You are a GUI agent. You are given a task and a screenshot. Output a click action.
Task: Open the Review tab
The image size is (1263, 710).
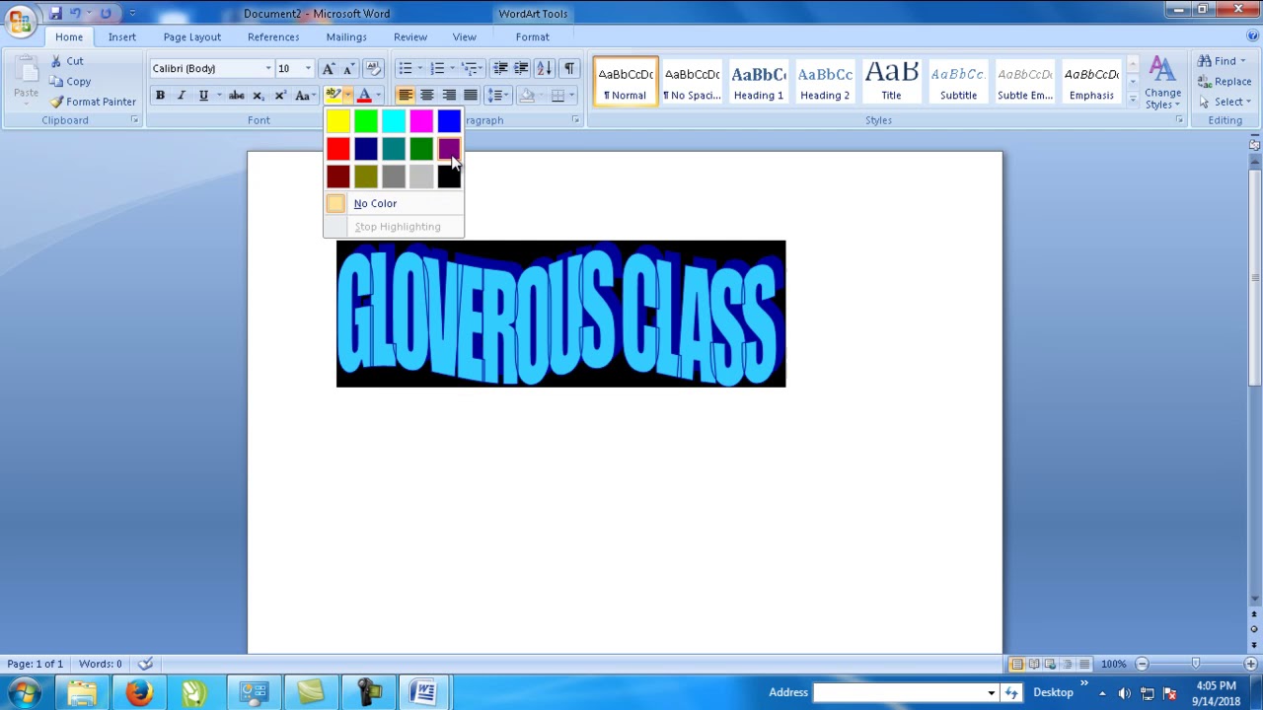click(410, 37)
